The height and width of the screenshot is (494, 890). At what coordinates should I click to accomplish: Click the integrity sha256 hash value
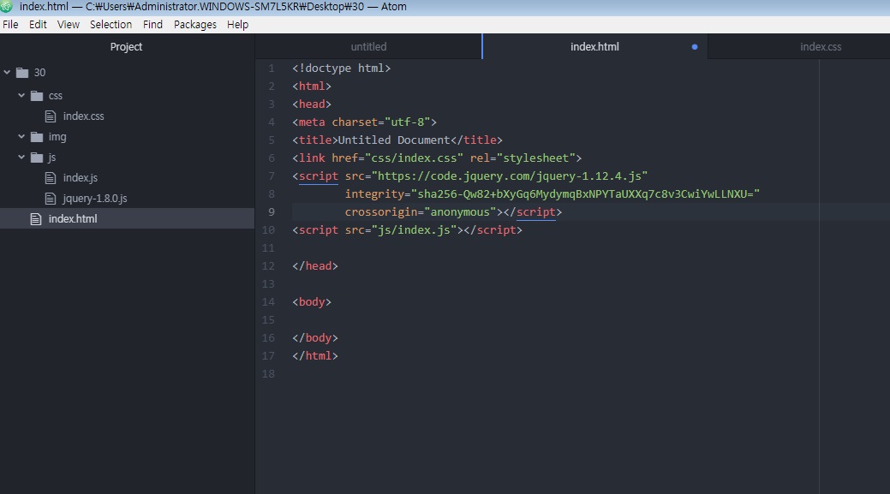pyautogui.click(x=585, y=194)
